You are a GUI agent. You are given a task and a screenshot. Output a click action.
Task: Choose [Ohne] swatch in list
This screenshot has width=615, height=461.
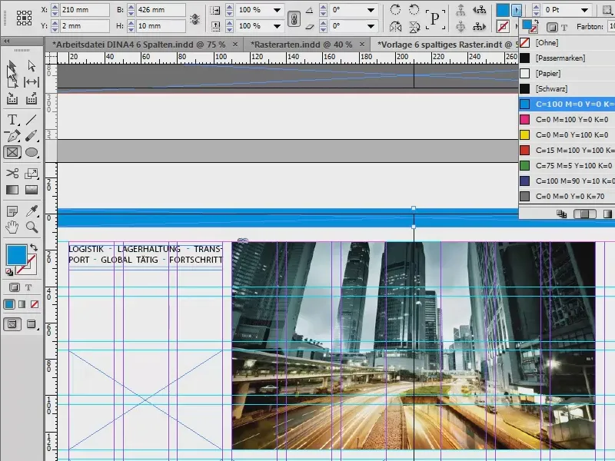pos(567,43)
